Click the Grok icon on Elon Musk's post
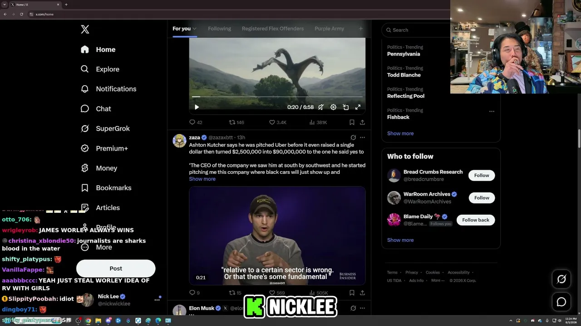This screenshot has height=326, width=581. [353, 308]
